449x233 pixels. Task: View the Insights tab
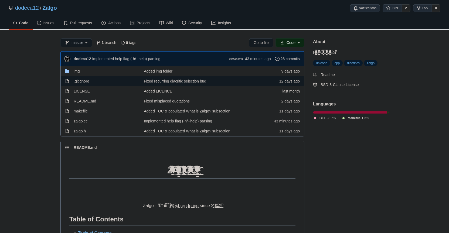[x=221, y=23]
